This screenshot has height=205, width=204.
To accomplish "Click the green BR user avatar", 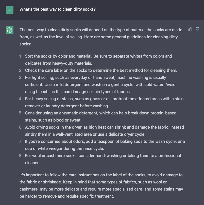I will [10, 10].
